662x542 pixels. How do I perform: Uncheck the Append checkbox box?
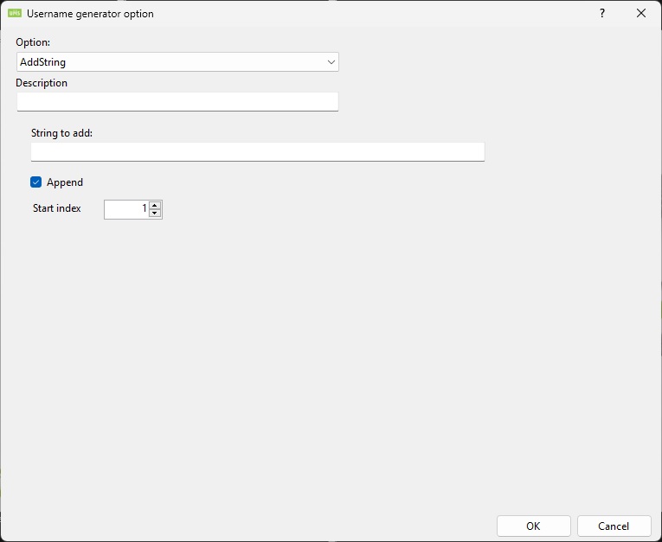click(36, 182)
